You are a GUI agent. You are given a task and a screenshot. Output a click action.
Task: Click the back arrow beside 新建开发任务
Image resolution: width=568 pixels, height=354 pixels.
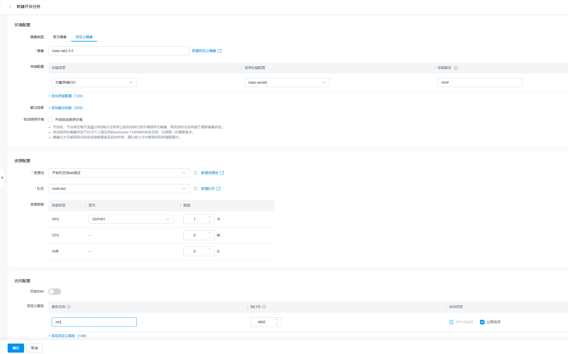pos(10,6)
